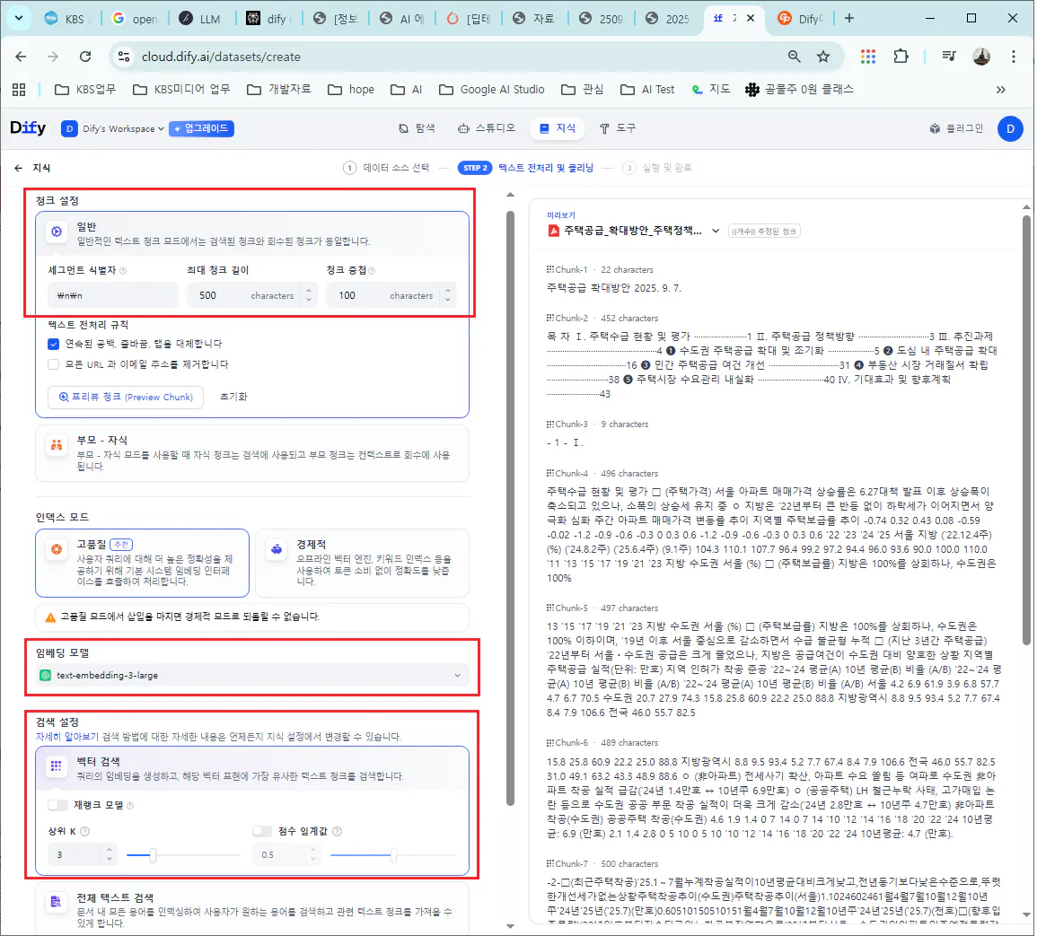Open Google AI Studio bookmark folder
1037x936 pixels.
click(492, 89)
